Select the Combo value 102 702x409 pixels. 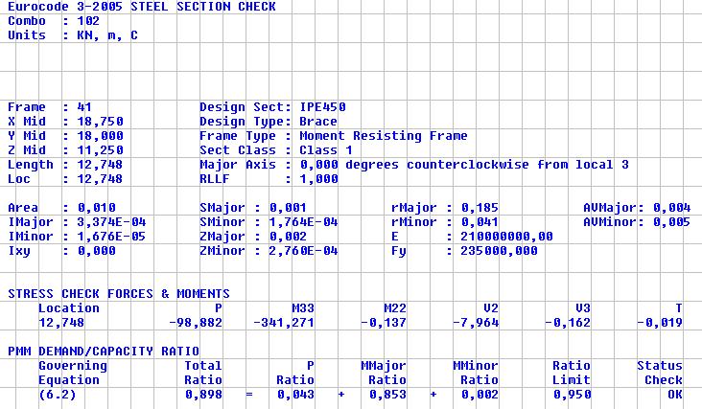(x=88, y=21)
